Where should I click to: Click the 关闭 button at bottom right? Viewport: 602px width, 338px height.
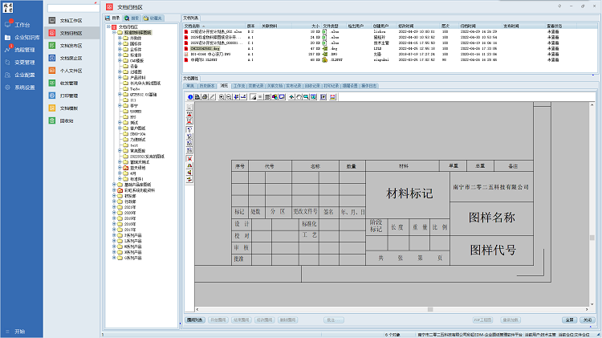(x=588, y=320)
